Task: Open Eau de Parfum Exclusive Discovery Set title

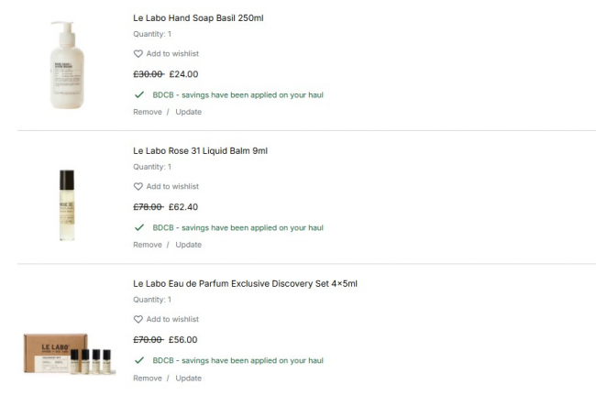Action: click(x=245, y=283)
